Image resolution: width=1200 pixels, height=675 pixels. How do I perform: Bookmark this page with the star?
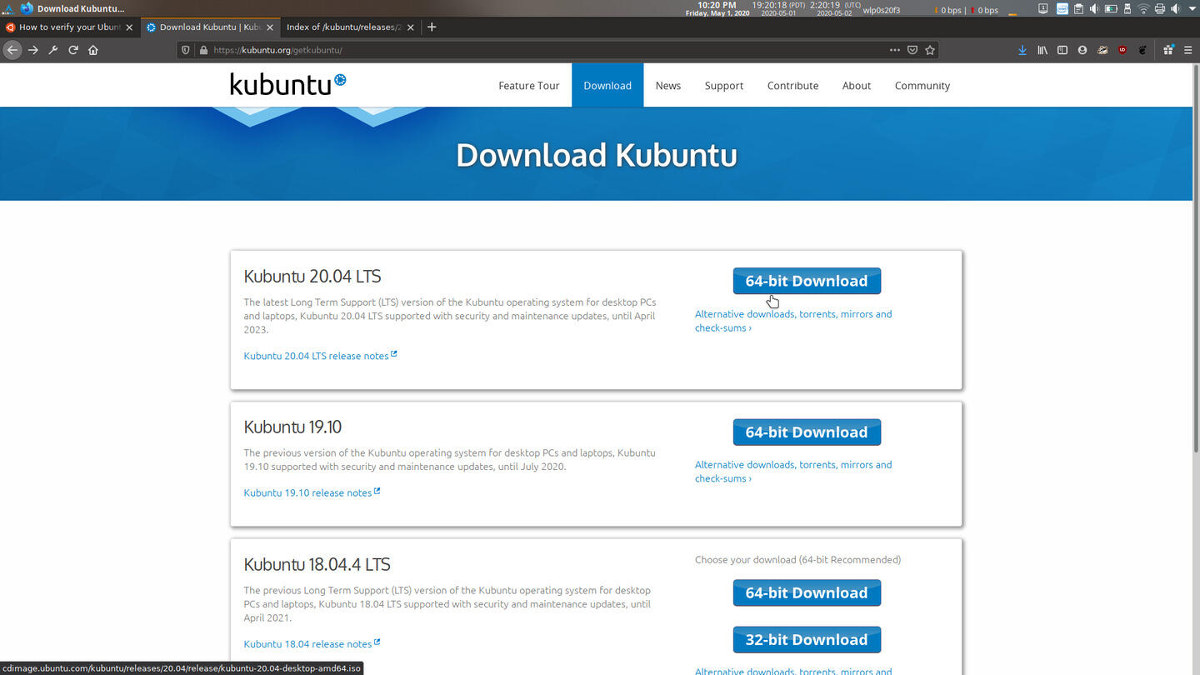930,50
